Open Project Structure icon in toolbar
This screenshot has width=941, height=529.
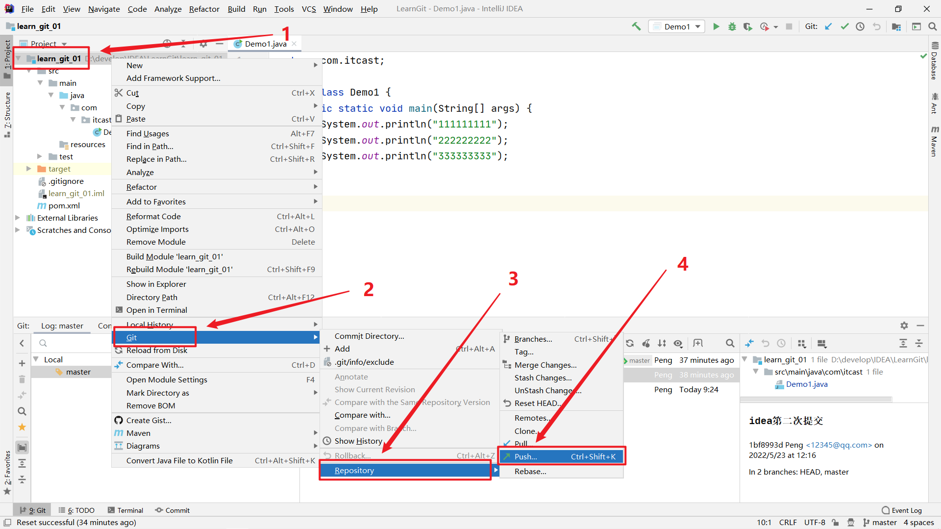pos(896,26)
